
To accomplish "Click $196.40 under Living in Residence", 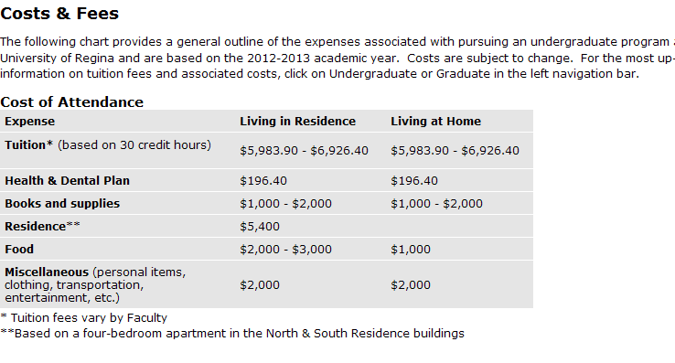I will pyautogui.click(x=263, y=181).
